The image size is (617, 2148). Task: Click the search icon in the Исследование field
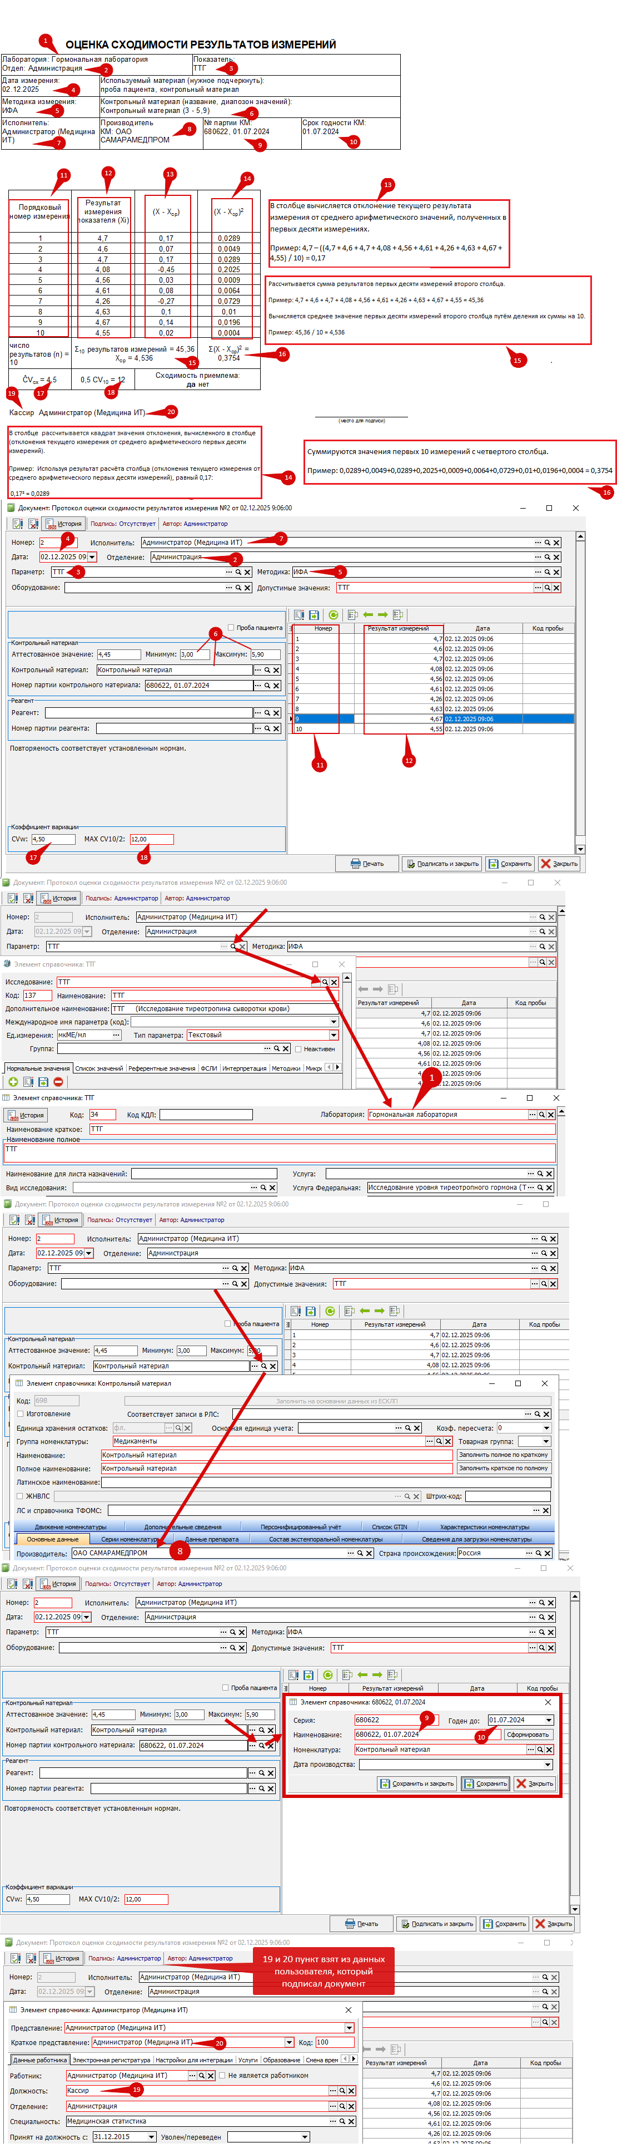point(325,982)
